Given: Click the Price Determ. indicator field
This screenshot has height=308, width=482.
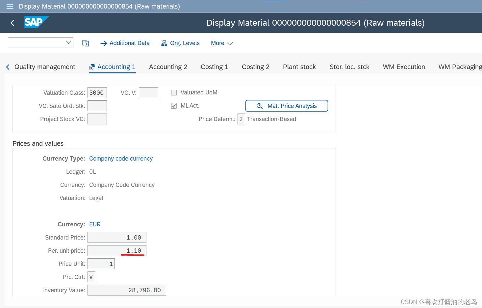Looking at the screenshot, I should (241, 119).
